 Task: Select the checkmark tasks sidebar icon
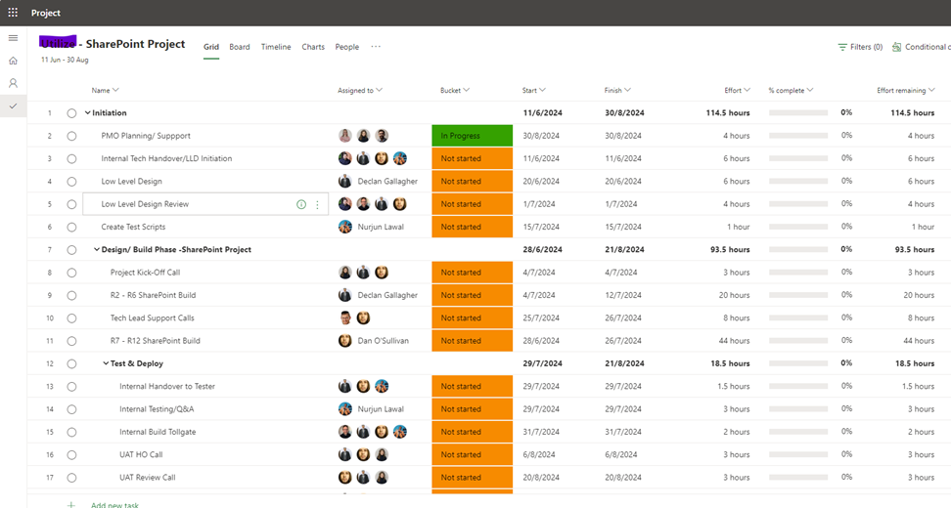pos(13,106)
